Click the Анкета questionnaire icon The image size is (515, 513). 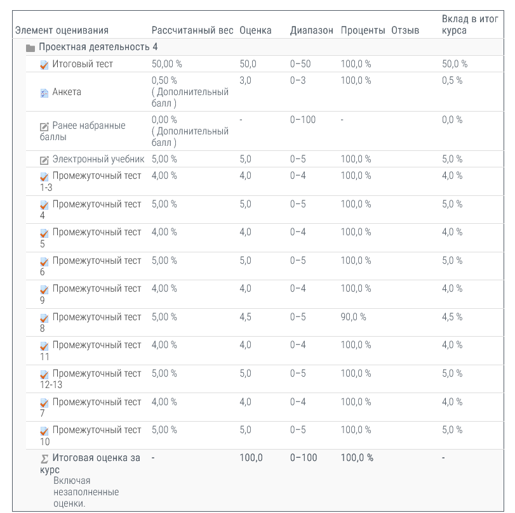[x=44, y=93]
